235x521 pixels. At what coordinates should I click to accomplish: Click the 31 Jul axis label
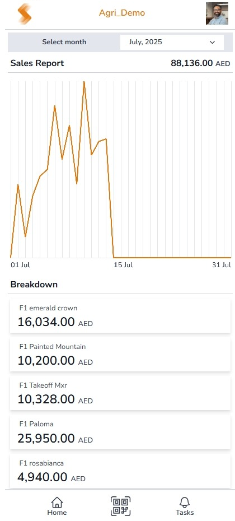click(222, 265)
